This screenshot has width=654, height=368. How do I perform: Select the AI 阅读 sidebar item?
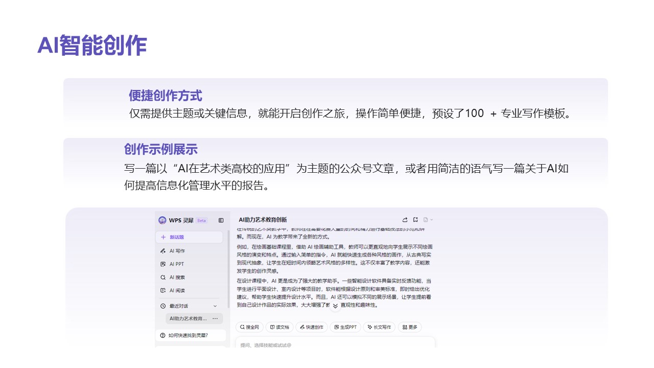click(177, 291)
